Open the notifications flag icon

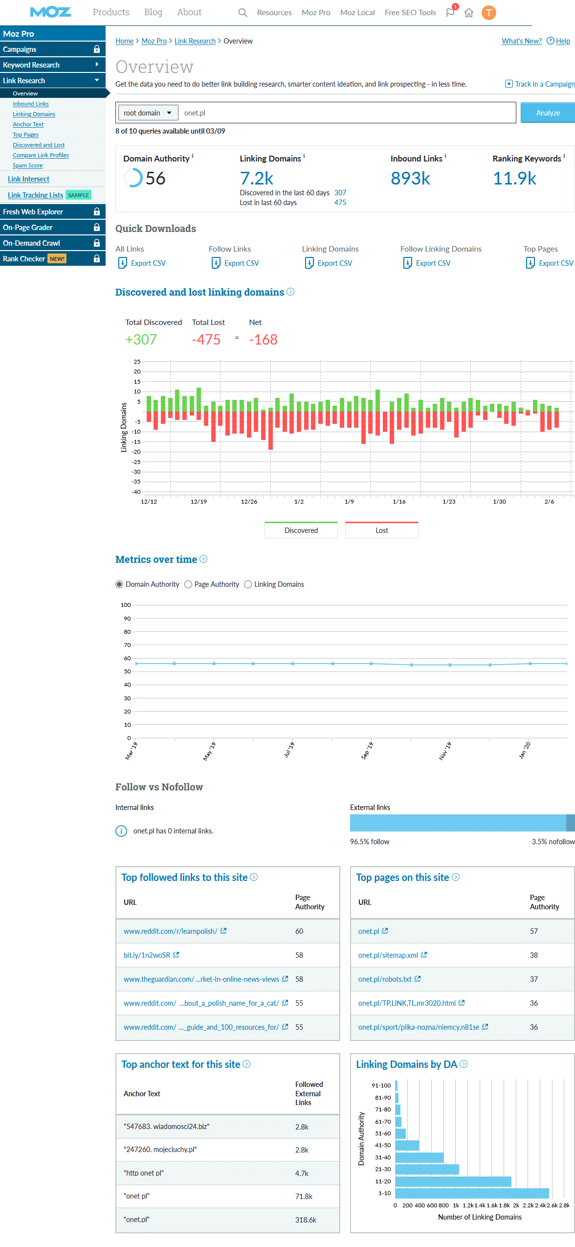(x=450, y=13)
